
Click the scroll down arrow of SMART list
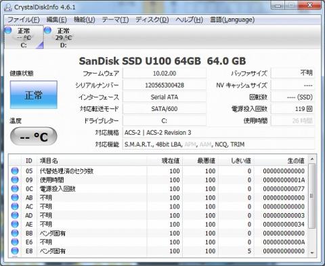[x=312, y=252]
